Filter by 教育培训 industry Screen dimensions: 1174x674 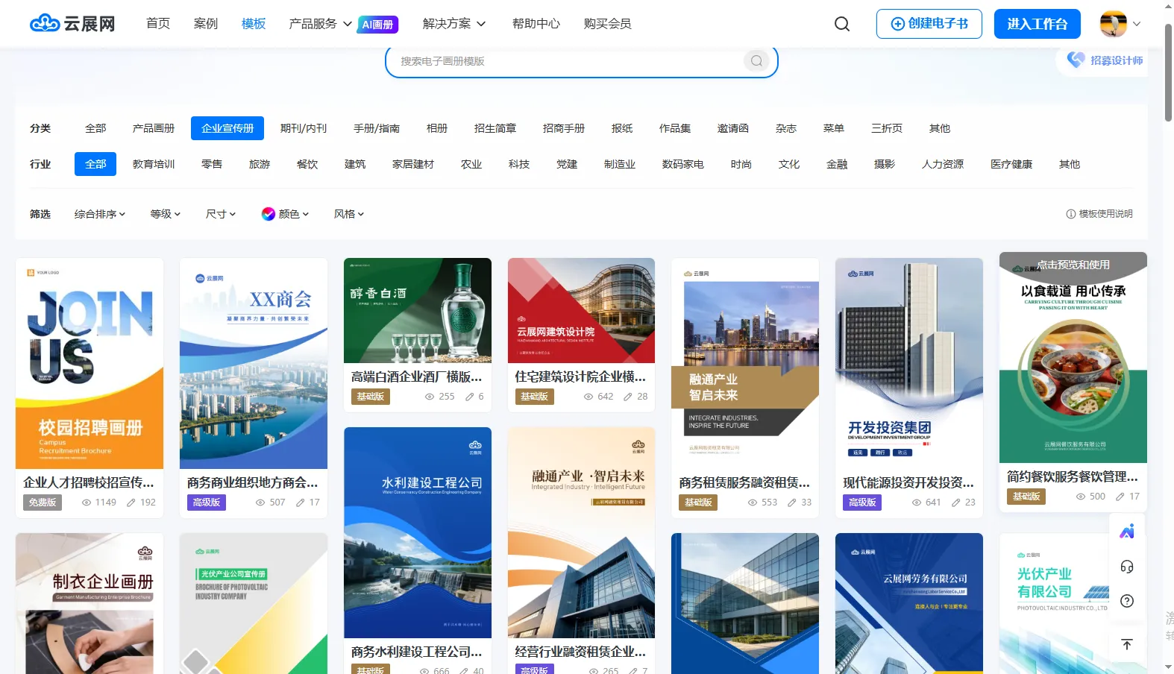tap(154, 164)
